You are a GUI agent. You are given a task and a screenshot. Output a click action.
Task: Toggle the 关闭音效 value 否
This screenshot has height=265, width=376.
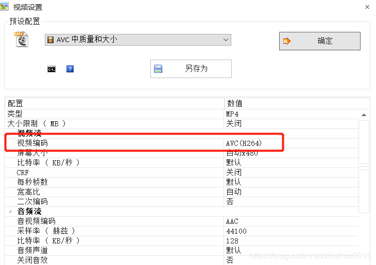point(230,260)
